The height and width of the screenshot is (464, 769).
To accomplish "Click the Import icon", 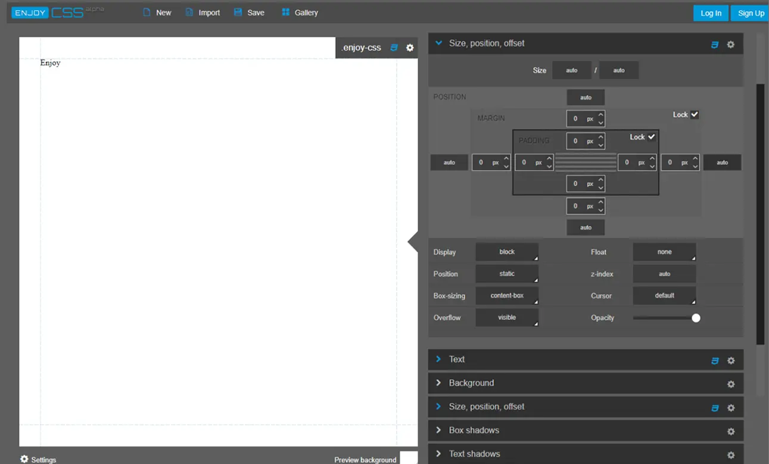I will coord(189,12).
